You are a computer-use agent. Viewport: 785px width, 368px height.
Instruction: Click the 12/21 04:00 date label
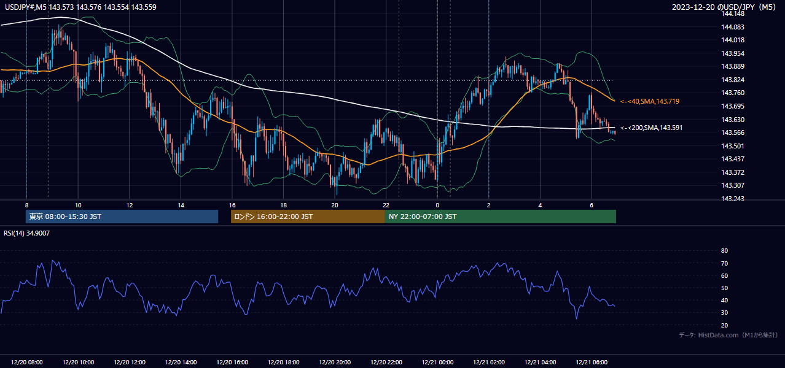[540, 362]
